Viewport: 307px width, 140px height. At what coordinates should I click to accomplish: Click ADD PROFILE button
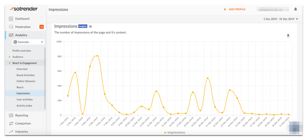click(234, 10)
